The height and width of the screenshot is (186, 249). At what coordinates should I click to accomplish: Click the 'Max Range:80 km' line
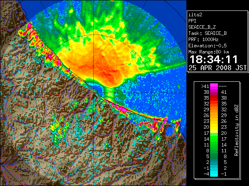tap(209, 52)
